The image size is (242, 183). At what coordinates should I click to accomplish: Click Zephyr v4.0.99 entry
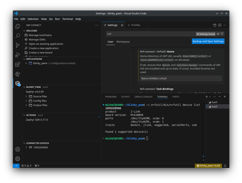[35, 92]
